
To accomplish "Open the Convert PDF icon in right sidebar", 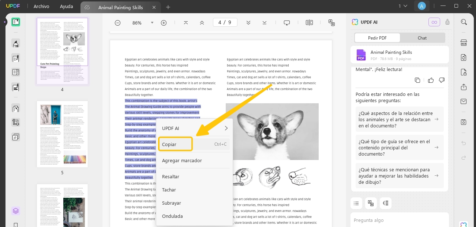I will [464, 57].
